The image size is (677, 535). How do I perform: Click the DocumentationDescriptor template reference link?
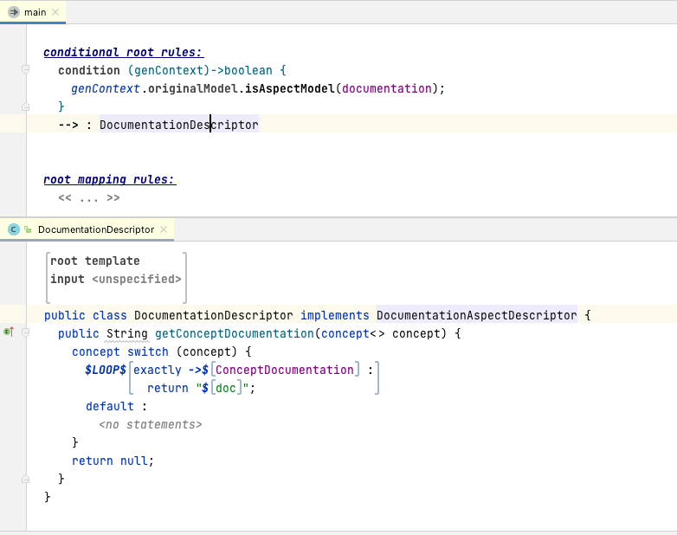(178, 125)
